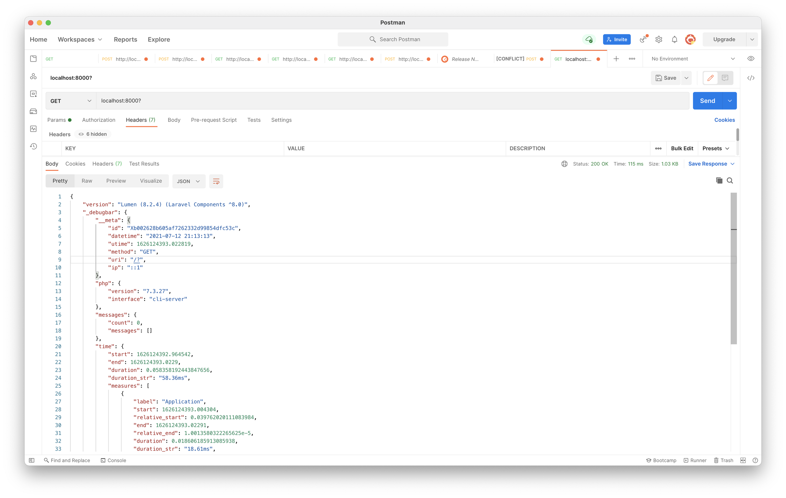Click the Send button

pyautogui.click(x=707, y=101)
